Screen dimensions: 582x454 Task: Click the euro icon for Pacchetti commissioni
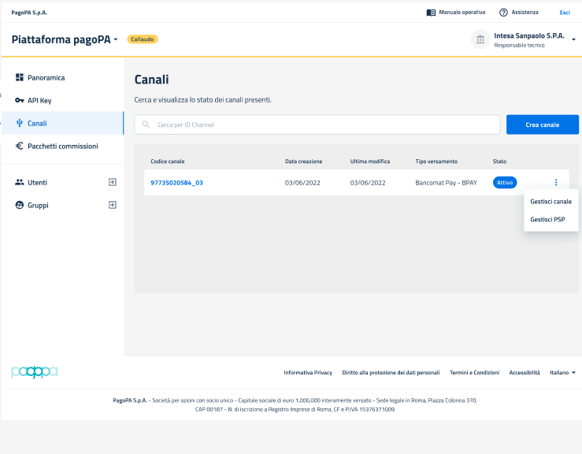tap(20, 146)
